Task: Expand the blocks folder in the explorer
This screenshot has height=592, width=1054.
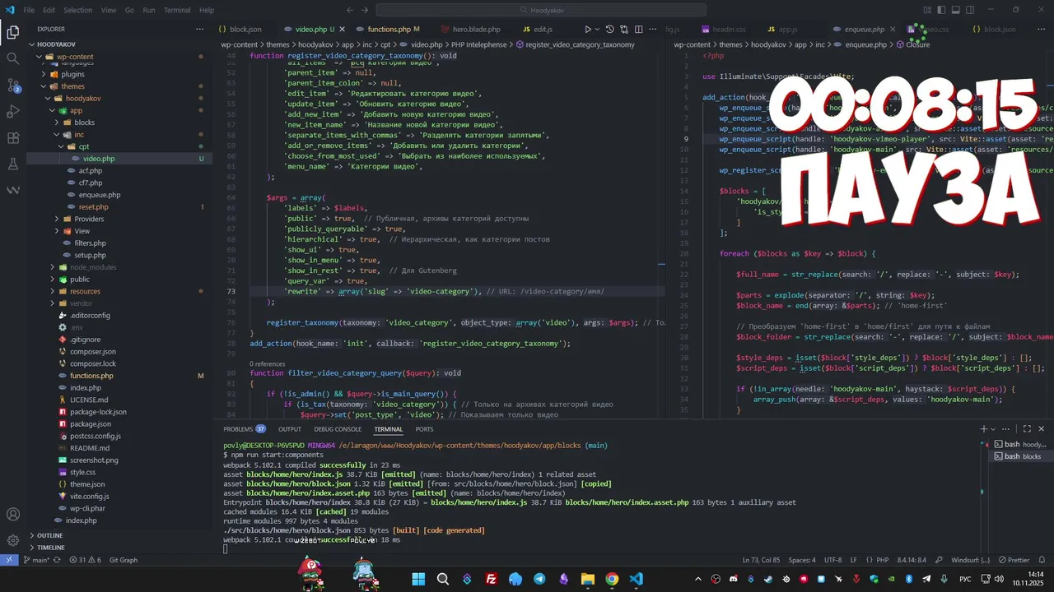Action: click(x=119, y=123)
